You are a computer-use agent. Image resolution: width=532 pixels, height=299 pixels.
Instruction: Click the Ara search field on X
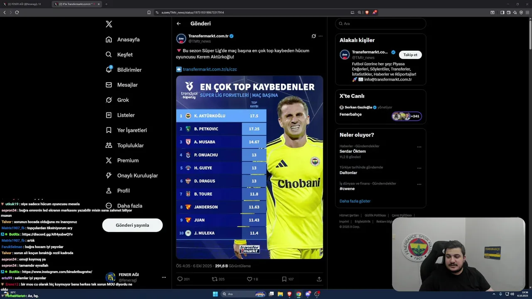pos(381,24)
